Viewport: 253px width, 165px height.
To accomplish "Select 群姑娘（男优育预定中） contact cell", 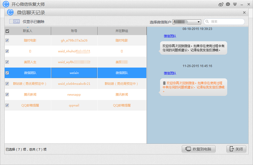I will click(x=30, y=84).
